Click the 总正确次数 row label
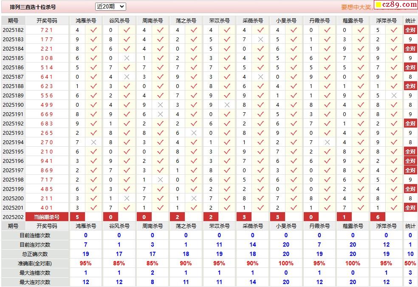 coord(35,254)
